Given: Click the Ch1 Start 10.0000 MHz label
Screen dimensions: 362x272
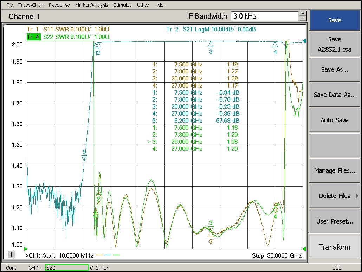Looking at the screenshot, I should pyautogui.click(x=59, y=255).
